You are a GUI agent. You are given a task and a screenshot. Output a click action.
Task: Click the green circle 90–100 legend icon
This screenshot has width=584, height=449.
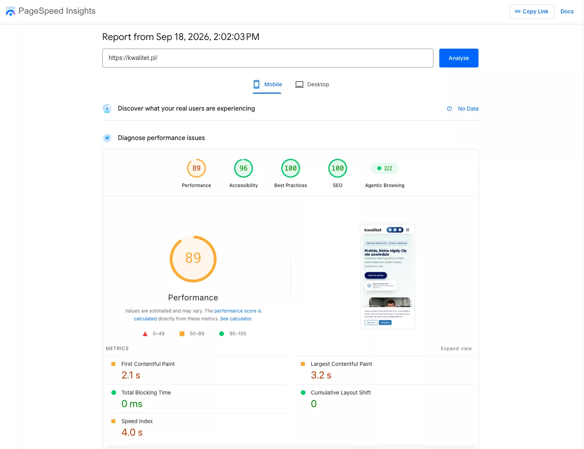(222, 334)
